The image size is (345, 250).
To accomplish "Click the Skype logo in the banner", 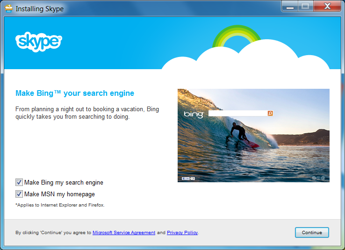I will (38, 42).
